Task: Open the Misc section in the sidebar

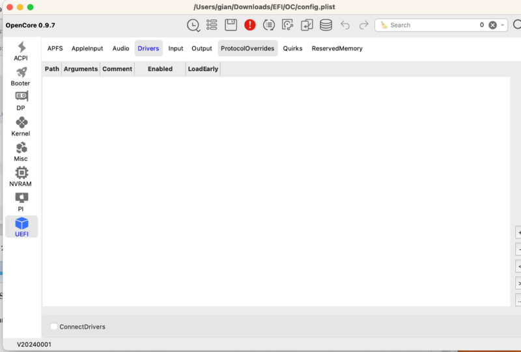Action: [x=21, y=152]
